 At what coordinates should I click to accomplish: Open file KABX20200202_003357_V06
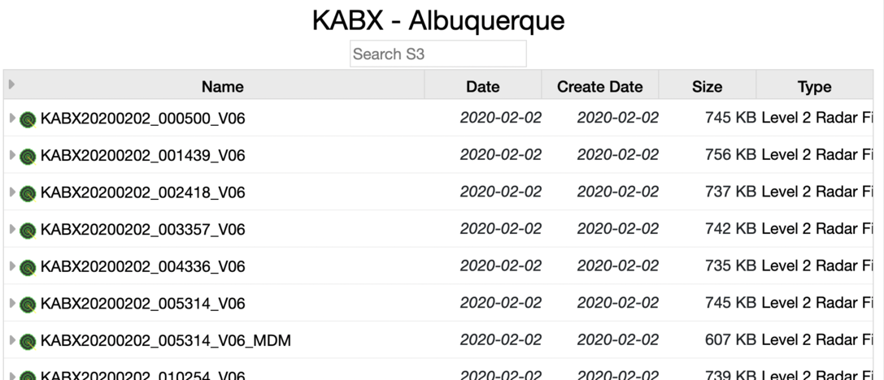[142, 230]
